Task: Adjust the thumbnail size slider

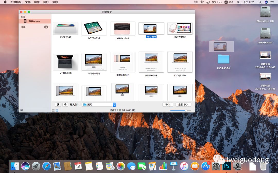Action: pos(186,110)
